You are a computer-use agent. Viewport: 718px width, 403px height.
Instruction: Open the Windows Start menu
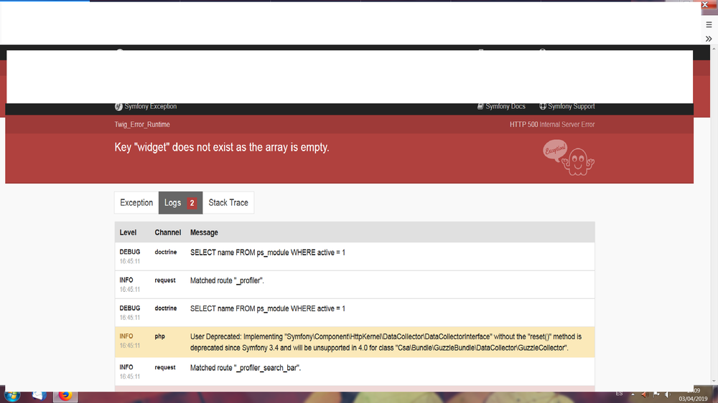(12, 396)
